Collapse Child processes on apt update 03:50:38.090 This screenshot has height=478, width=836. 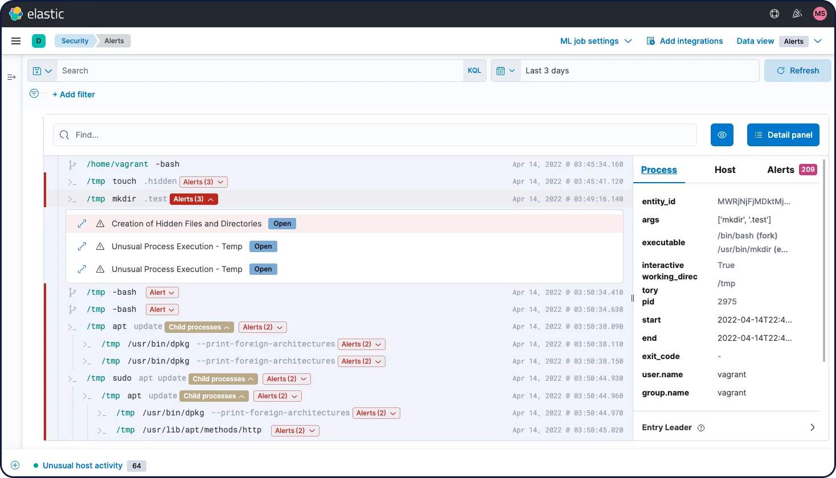coord(199,327)
